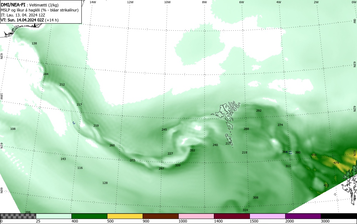This screenshot has height=224, width=357.
Task: Choose the black above-3000 legend swatch
Action: point(339,216)
